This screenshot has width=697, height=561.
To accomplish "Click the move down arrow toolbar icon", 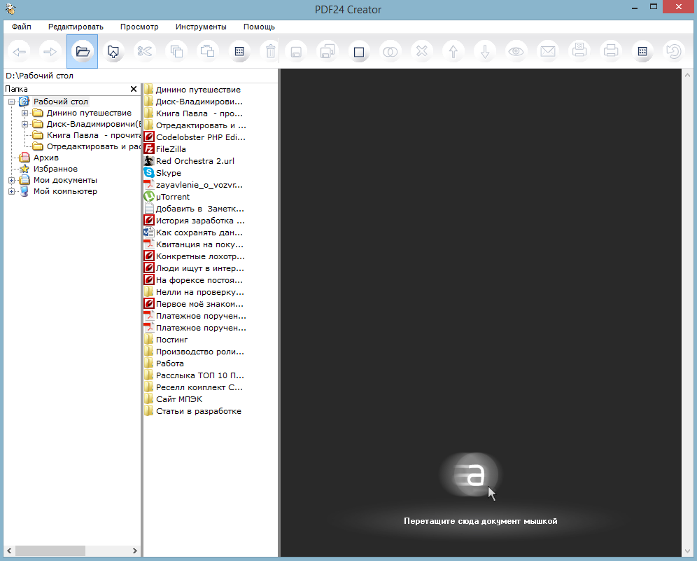I will [485, 52].
